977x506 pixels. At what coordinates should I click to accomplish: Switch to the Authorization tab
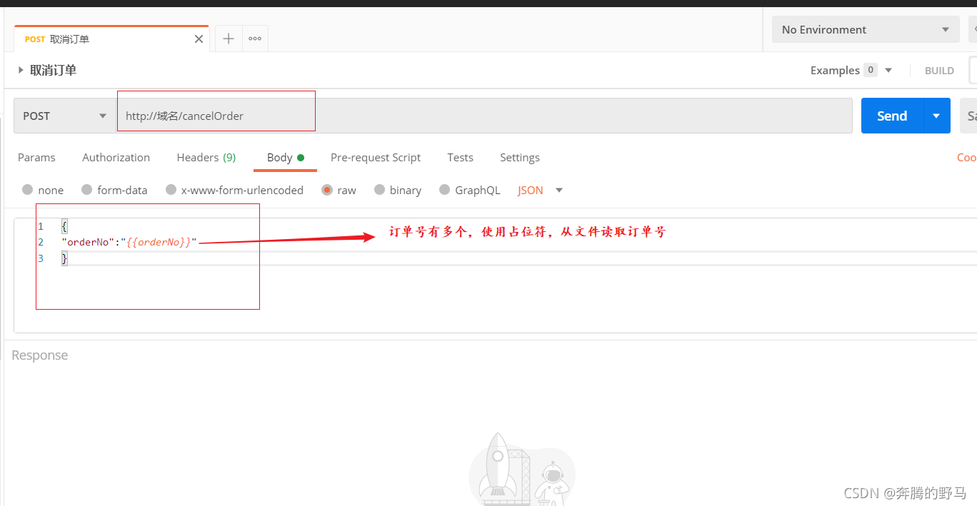tap(116, 158)
